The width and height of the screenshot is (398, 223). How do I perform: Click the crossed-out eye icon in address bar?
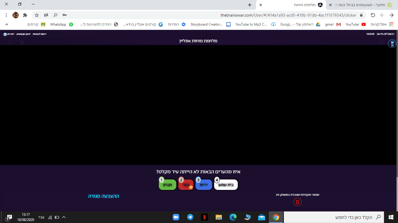[x=46, y=15]
